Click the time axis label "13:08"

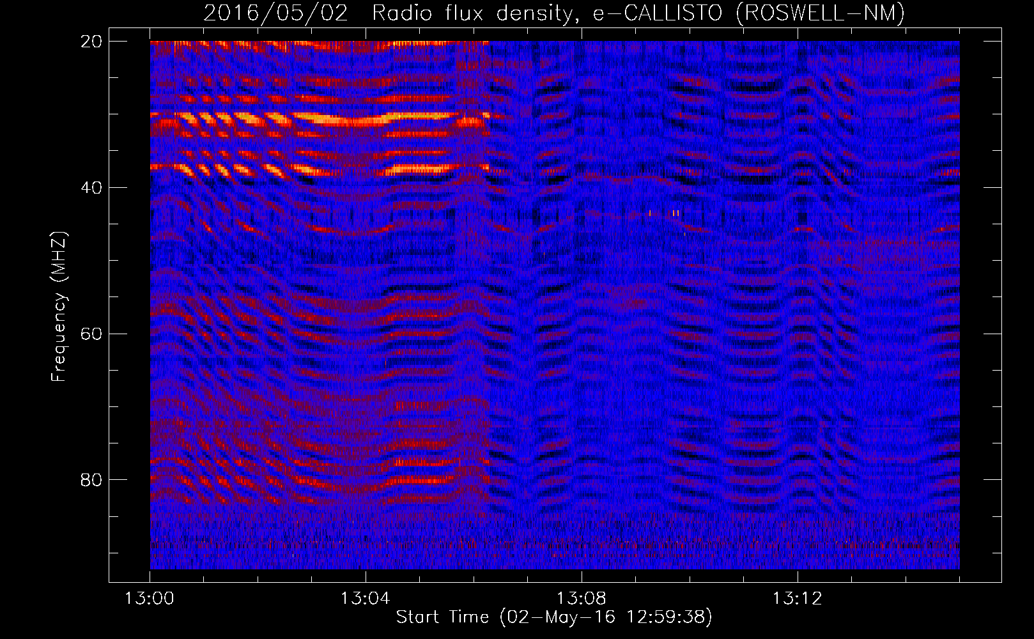pyautogui.click(x=582, y=599)
